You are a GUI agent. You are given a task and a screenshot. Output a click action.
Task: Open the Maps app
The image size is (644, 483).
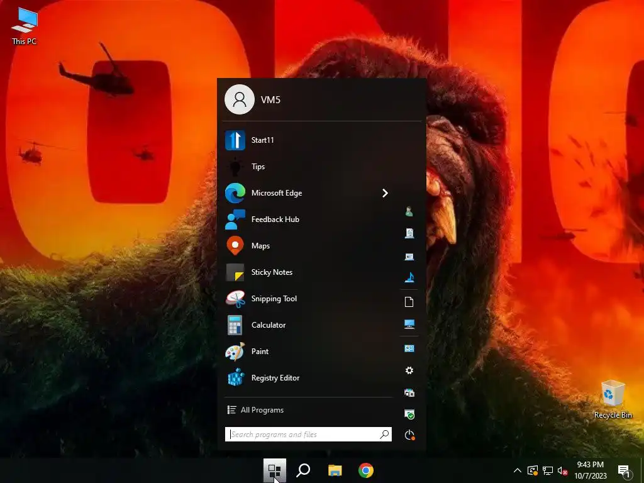click(308, 246)
